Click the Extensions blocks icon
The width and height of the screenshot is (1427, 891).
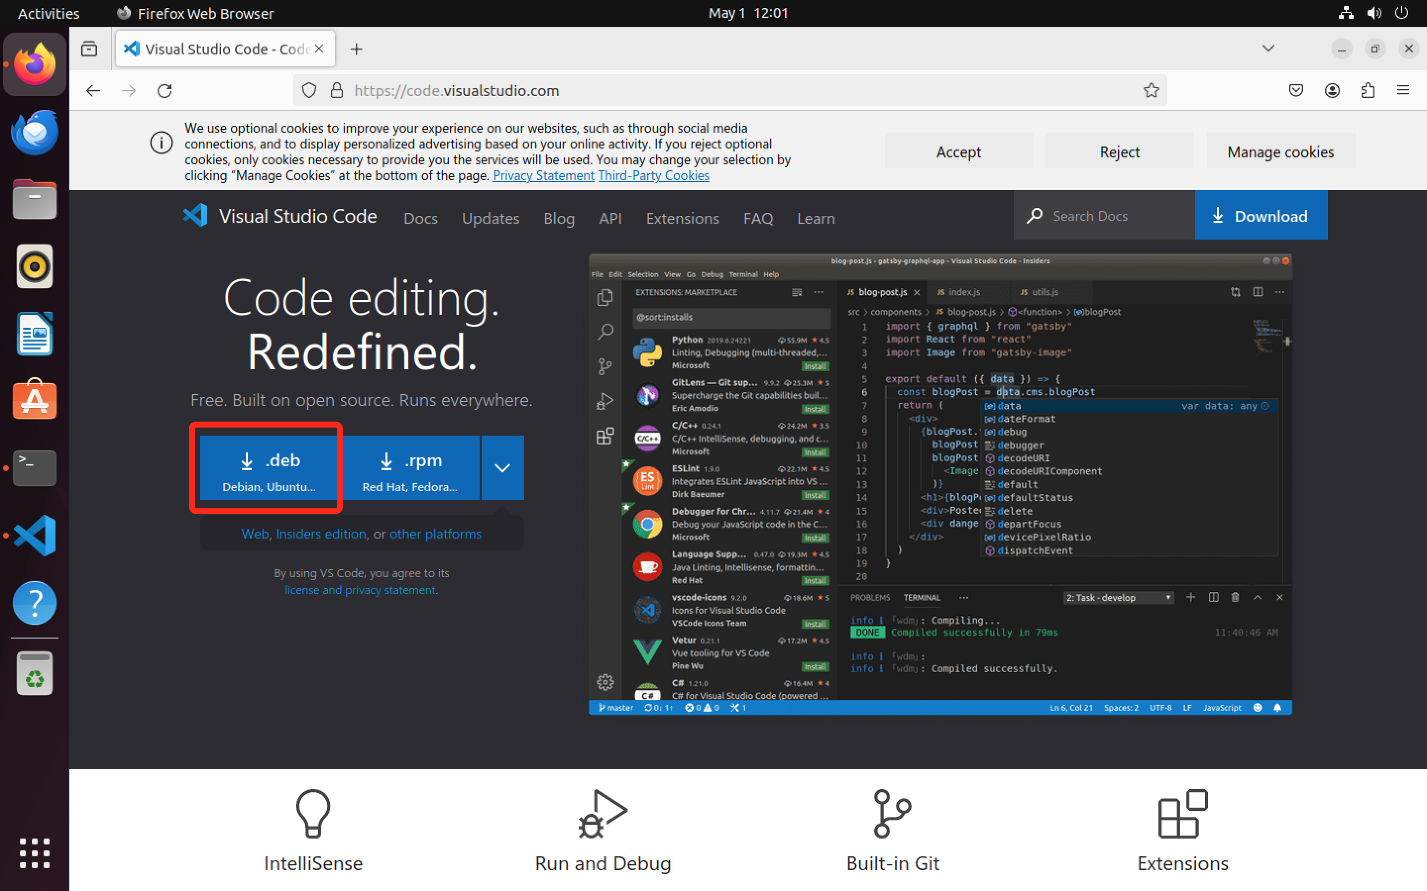(1183, 814)
